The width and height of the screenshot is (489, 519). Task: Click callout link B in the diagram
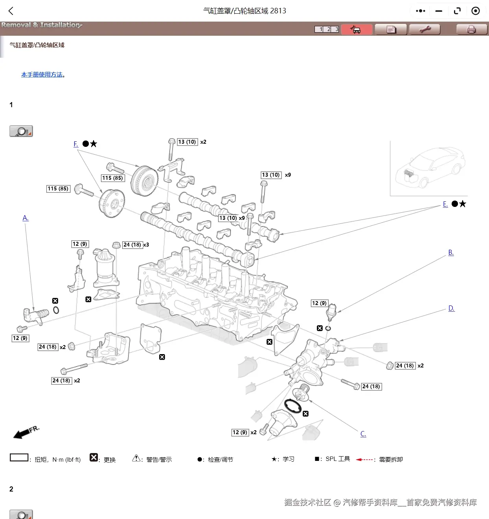(450, 252)
